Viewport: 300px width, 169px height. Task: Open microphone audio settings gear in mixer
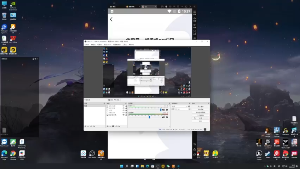[x=167, y=110]
